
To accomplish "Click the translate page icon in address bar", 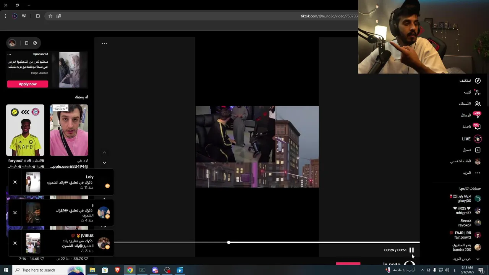I will 59,16.
